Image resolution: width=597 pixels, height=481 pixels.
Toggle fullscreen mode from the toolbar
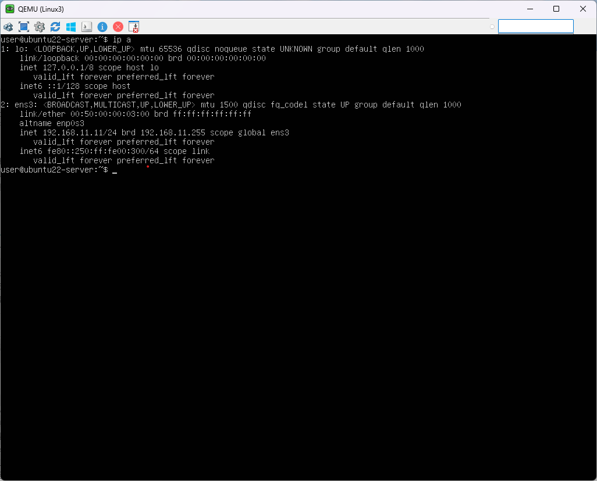tap(24, 27)
